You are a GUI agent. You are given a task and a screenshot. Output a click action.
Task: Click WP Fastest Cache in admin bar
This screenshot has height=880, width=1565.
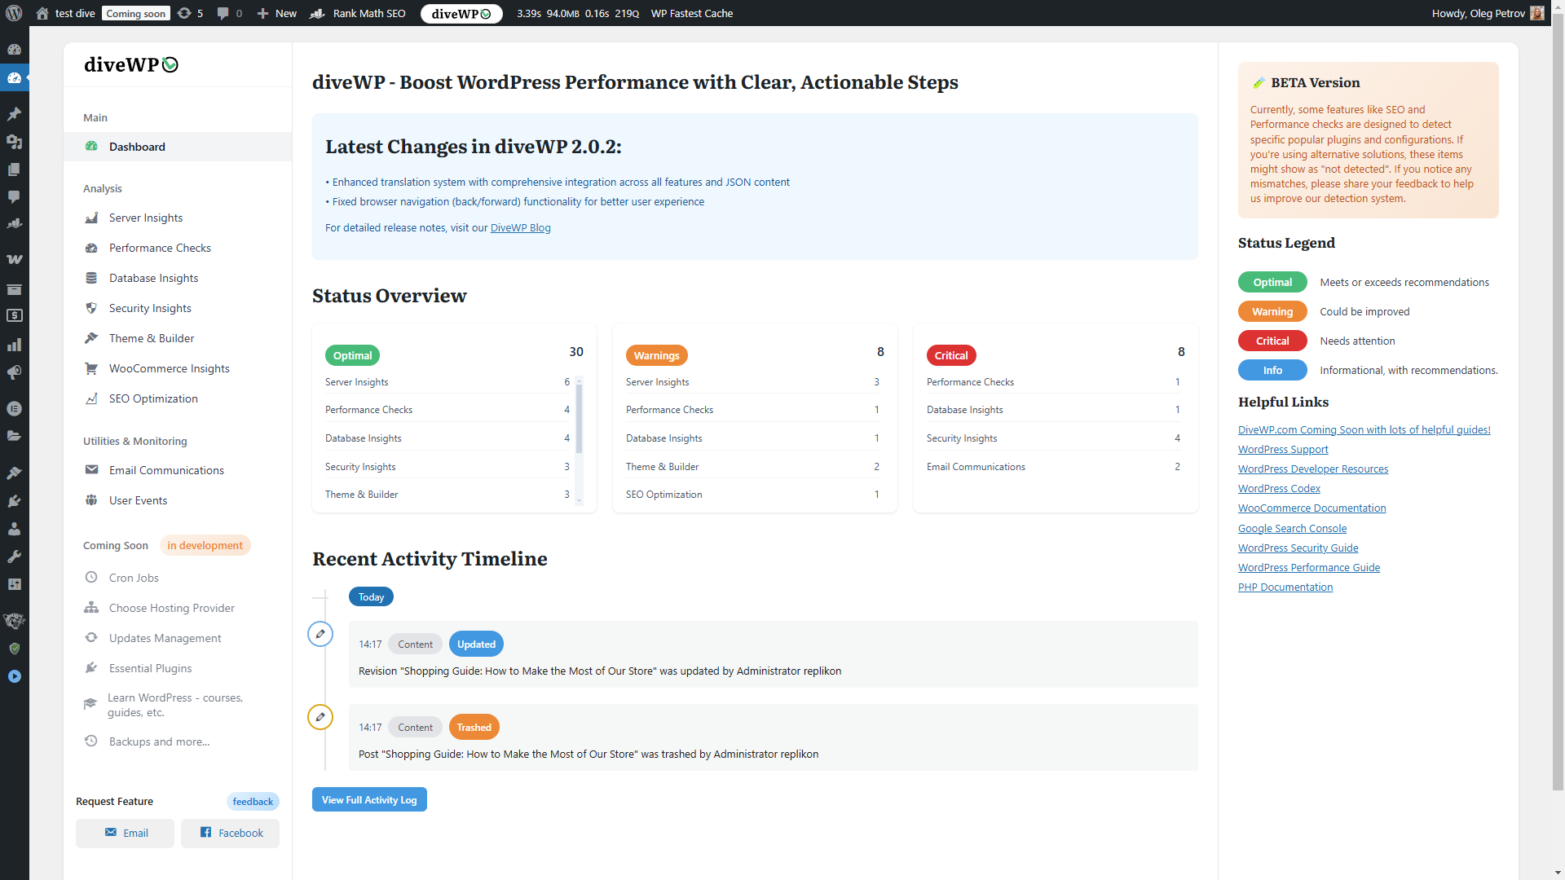[691, 13]
